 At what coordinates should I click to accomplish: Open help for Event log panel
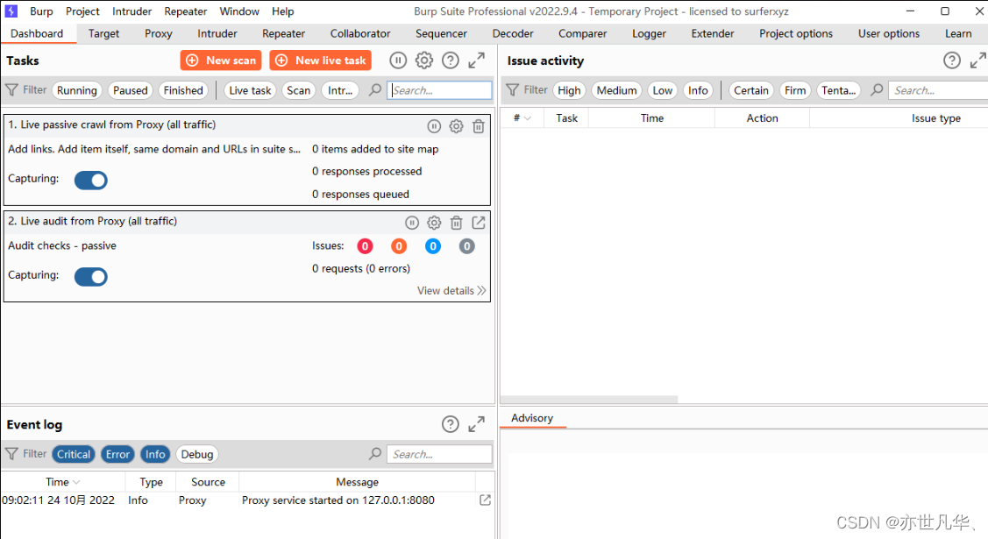click(x=450, y=424)
